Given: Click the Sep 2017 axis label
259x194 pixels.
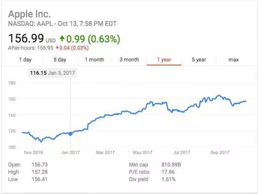Looking at the screenshot, I should (219, 152).
